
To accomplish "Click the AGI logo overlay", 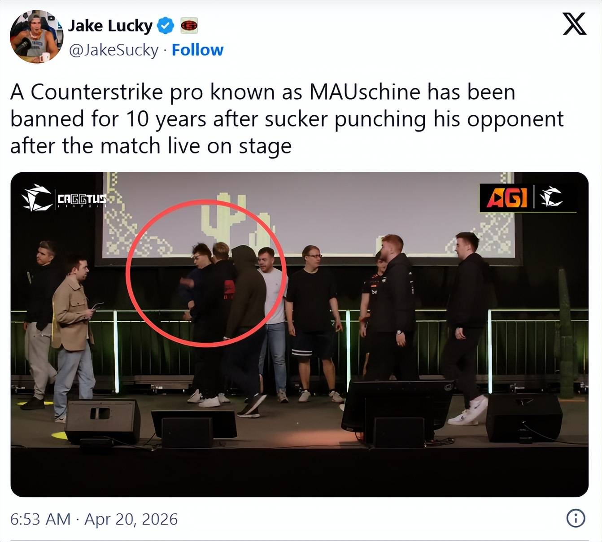I will tap(506, 197).
